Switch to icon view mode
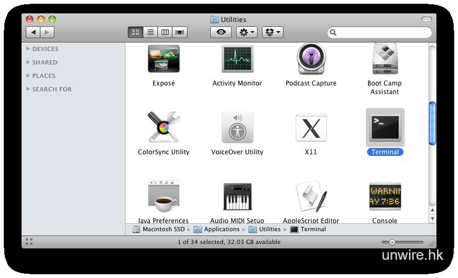The width and height of the screenshot is (458, 278). pyautogui.click(x=135, y=32)
